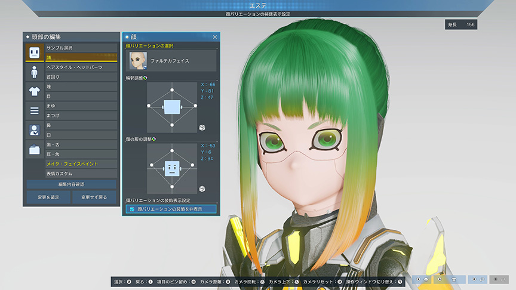Close the 顔 panel with X

215,37
